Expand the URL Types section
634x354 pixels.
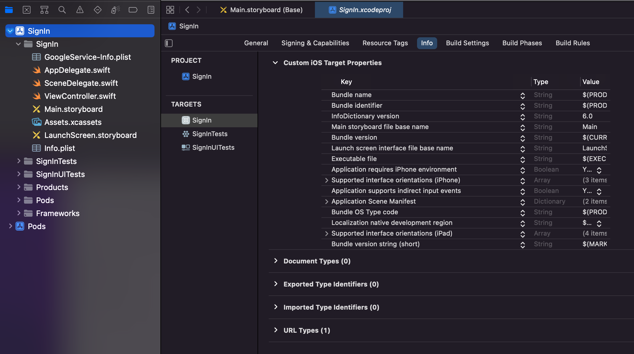coord(276,330)
